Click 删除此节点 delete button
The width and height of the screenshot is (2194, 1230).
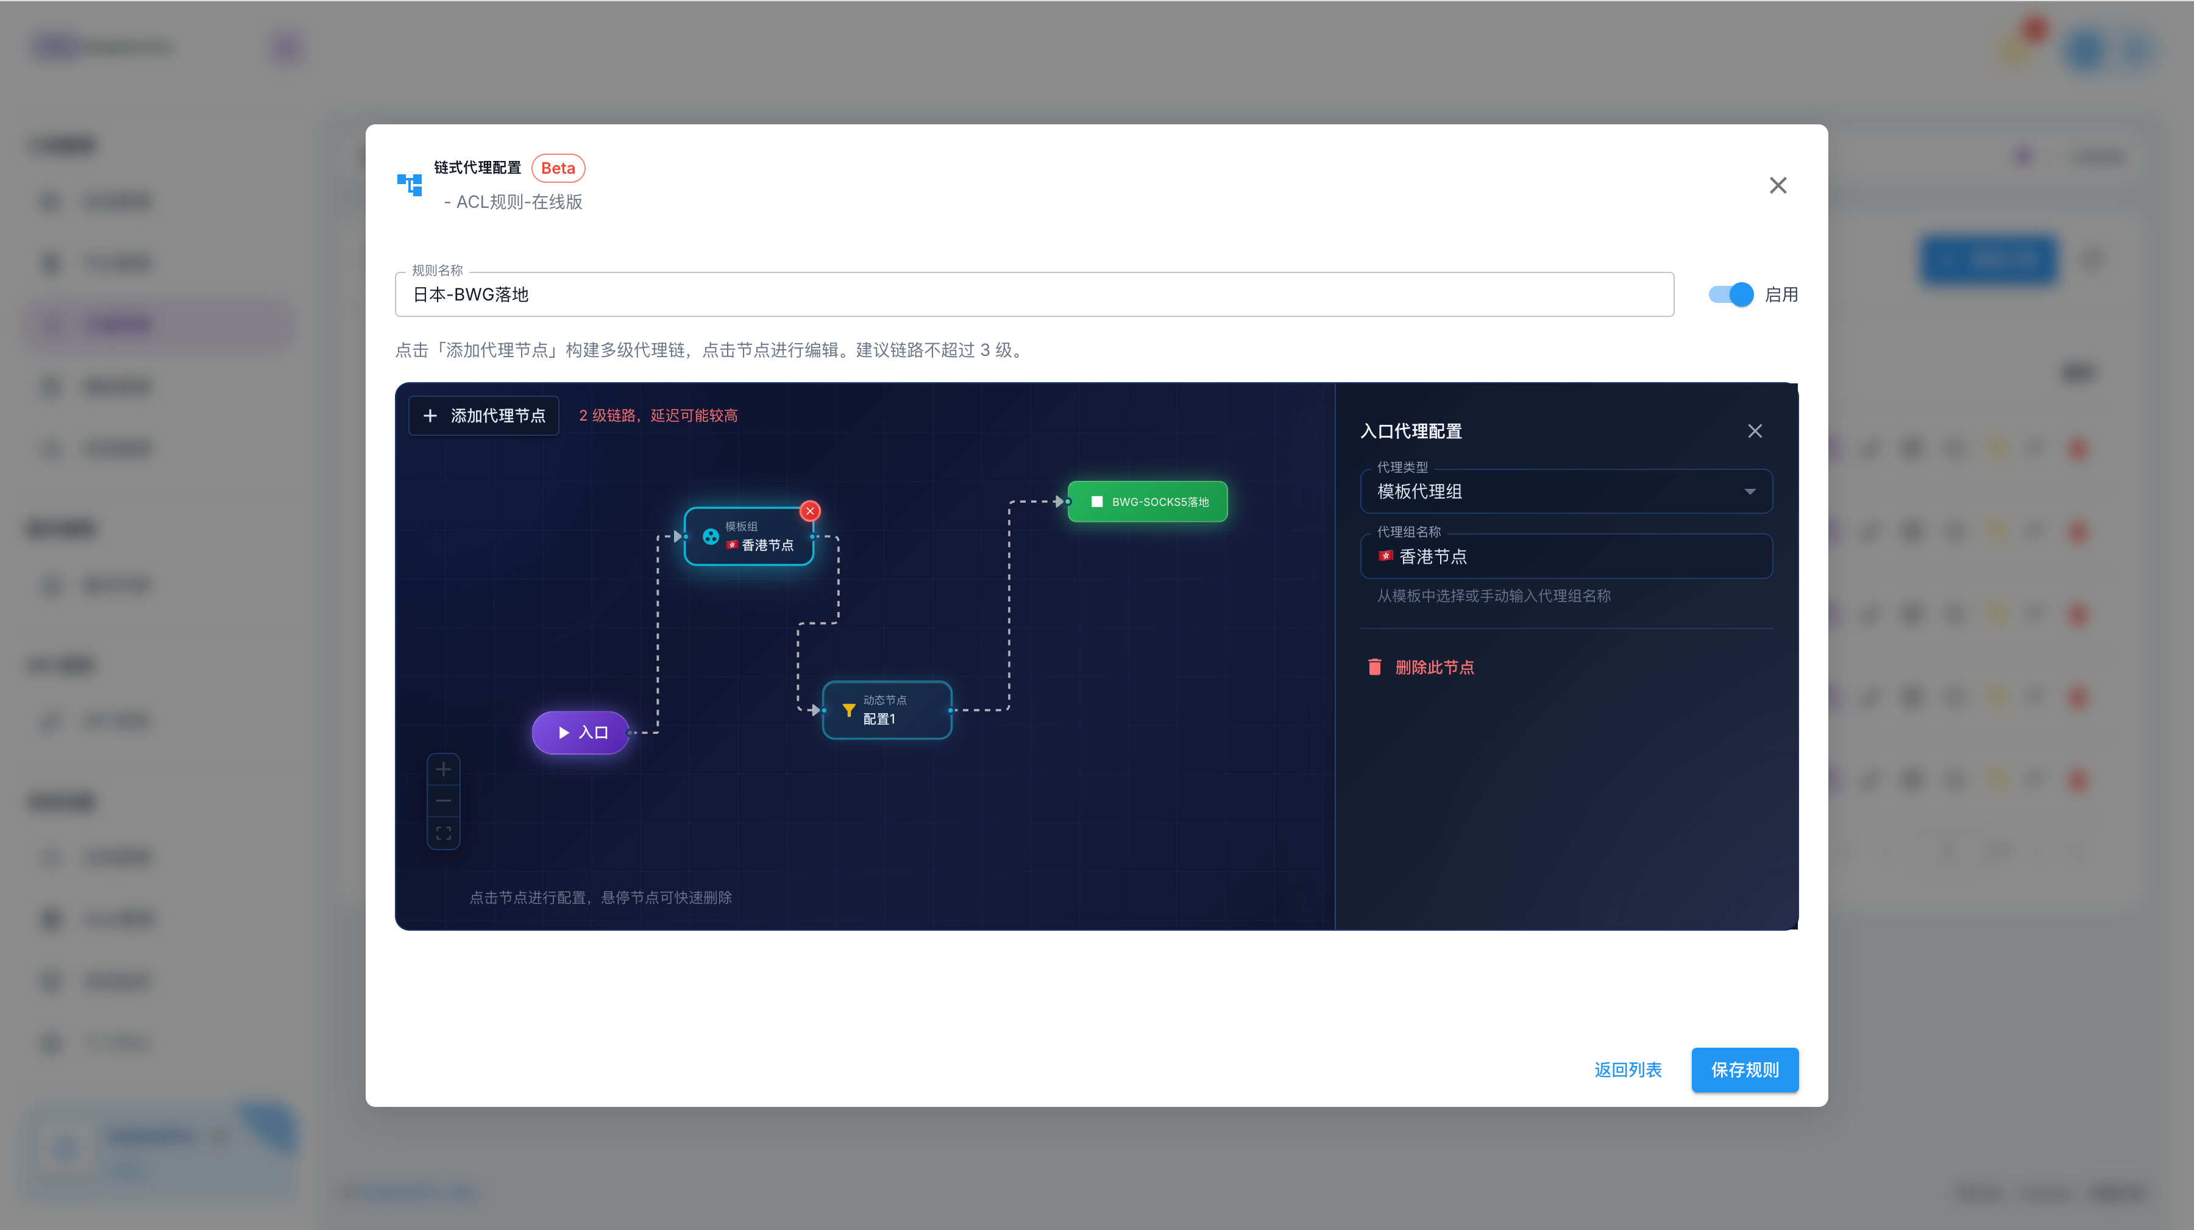tap(1421, 667)
